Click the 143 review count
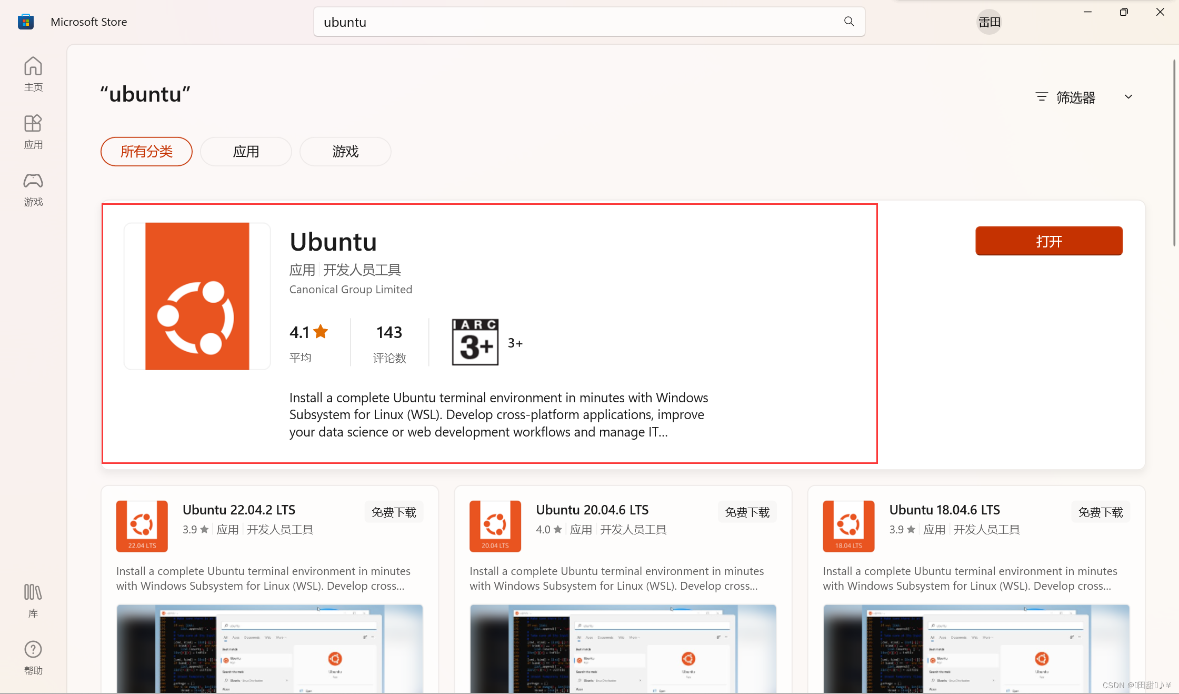The image size is (1179, 694). (389, 332)
